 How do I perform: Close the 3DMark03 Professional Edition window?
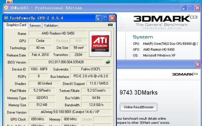(197, 8)
